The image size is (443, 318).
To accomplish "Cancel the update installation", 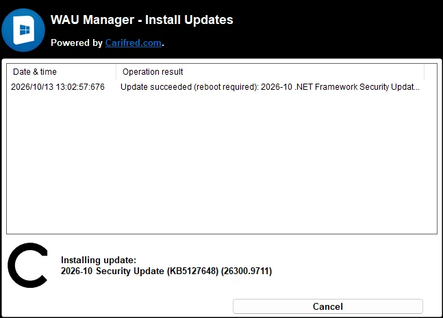I will (328, 306).
